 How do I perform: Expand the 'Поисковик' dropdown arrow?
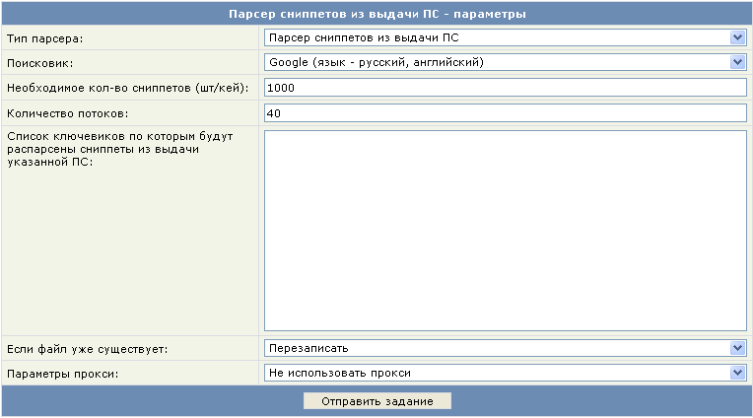coord(737,62)
